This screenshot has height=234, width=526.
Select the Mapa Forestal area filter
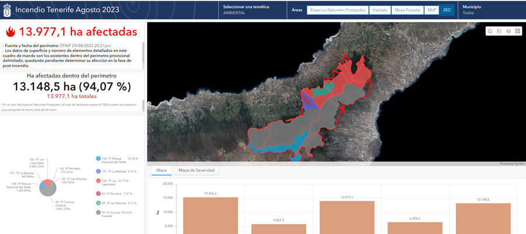pyautogui.click(x=407, y=10)
